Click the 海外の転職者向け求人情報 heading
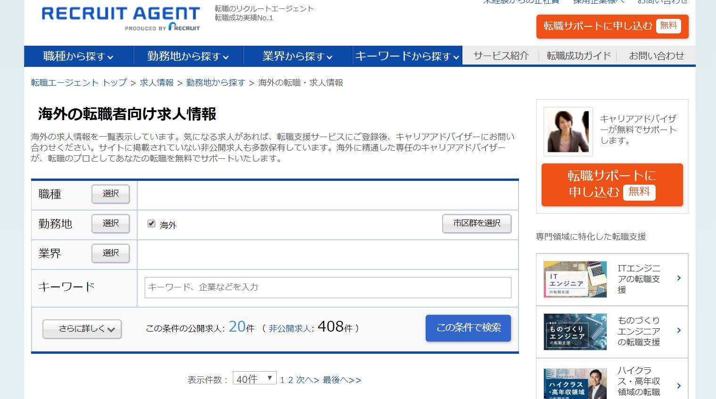This screenshot has width=716, height=399. pyautogui.click(x=127, y=114)
